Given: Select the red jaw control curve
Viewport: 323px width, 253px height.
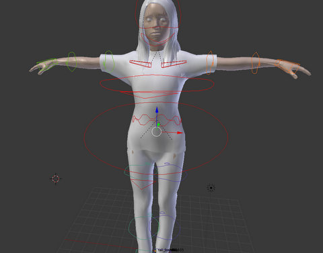Looking at the screenshot, I should tap(157, 38).
